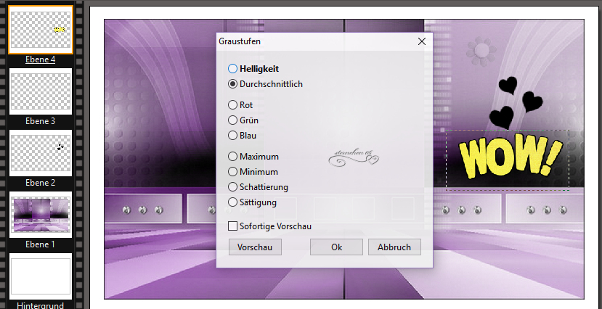Click the Ebene 4 layer label
Viewport: 602px width, 309px height.
41,59
